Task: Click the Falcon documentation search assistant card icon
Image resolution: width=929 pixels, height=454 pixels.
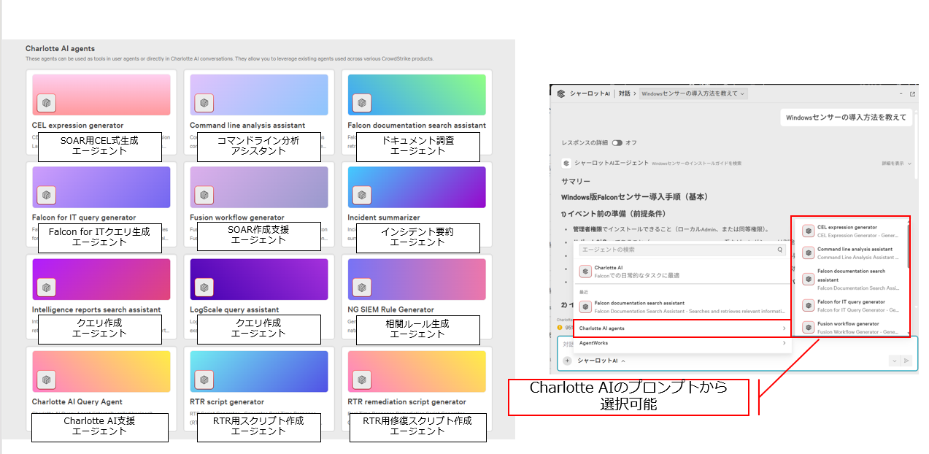Action: click(363, 103)
